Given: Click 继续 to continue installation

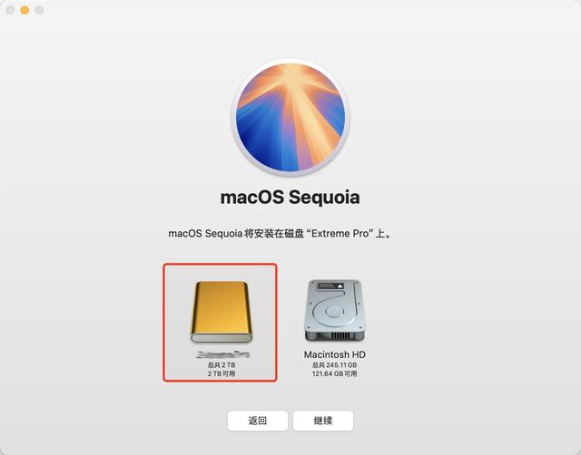Looking at the screenshot, I should point(323,421).
